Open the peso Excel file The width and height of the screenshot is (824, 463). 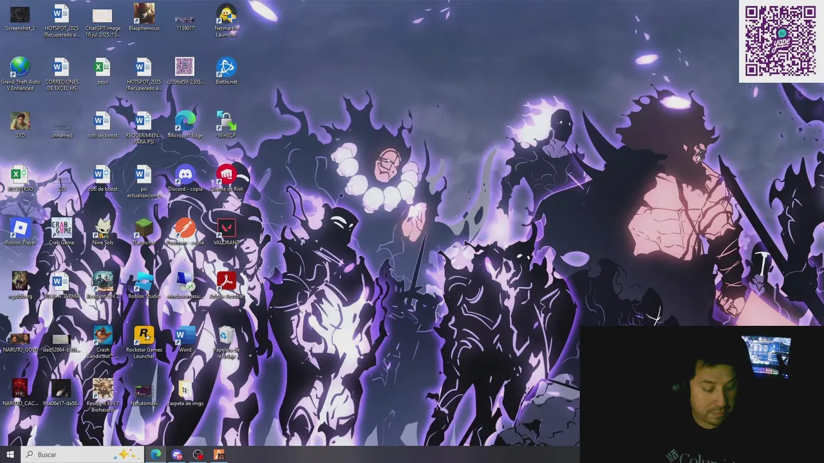click(x=102, y=71)
